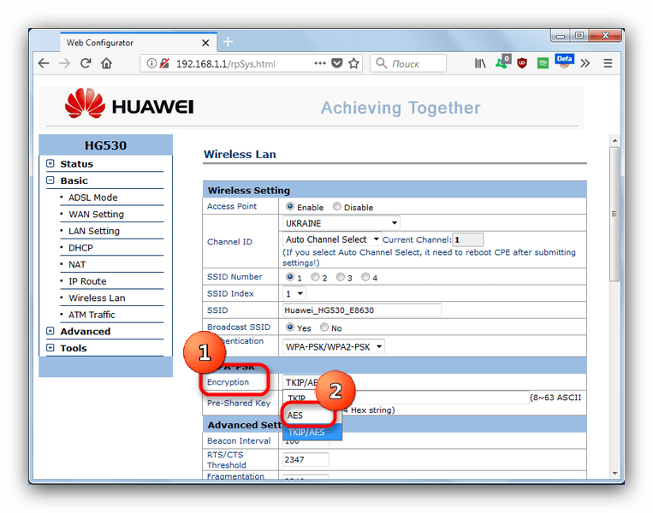653x513 pixels.
Task: Open the WAN Setting menu item
Action: (x=96, y=214)
